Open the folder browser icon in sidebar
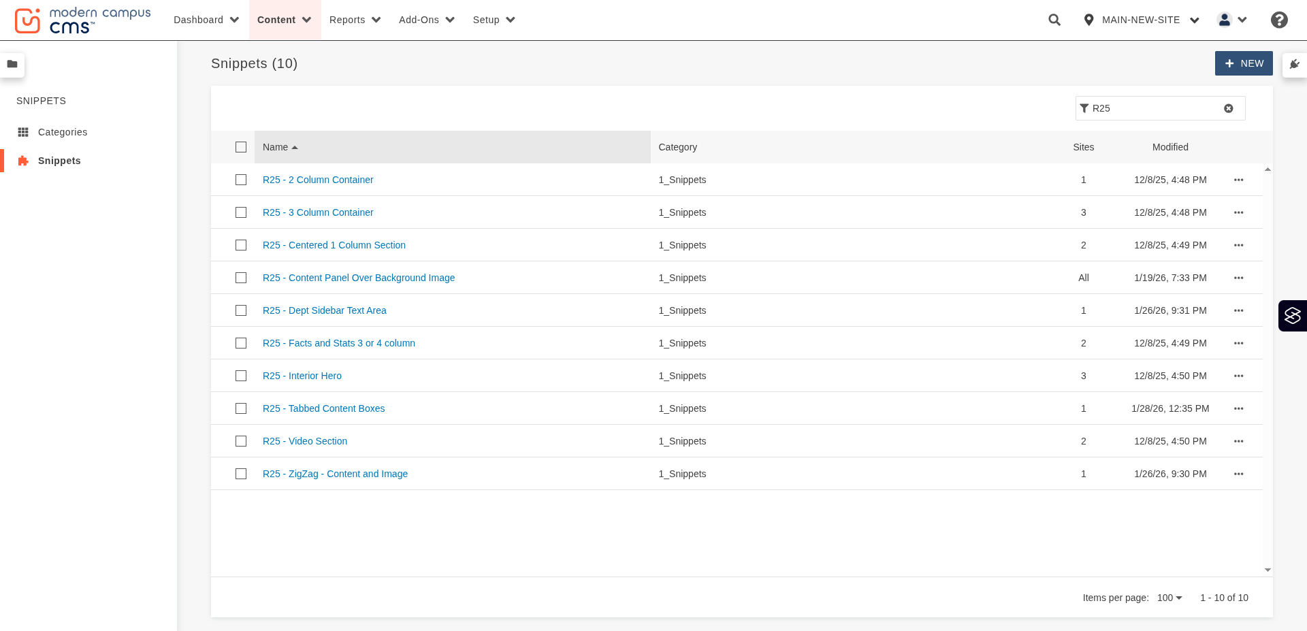1307x631 pixels. (x=12, y=64)
